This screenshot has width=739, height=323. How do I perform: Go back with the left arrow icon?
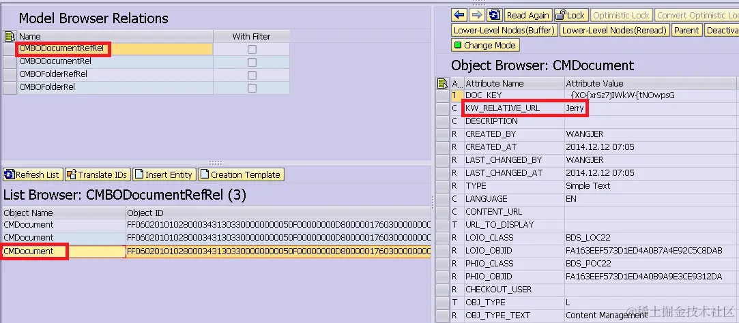(x=459, y=15)
